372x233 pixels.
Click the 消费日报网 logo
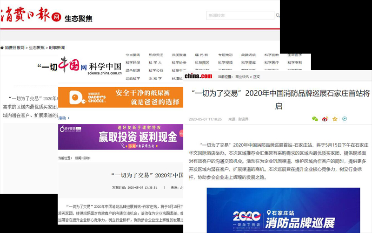(31, 17)
